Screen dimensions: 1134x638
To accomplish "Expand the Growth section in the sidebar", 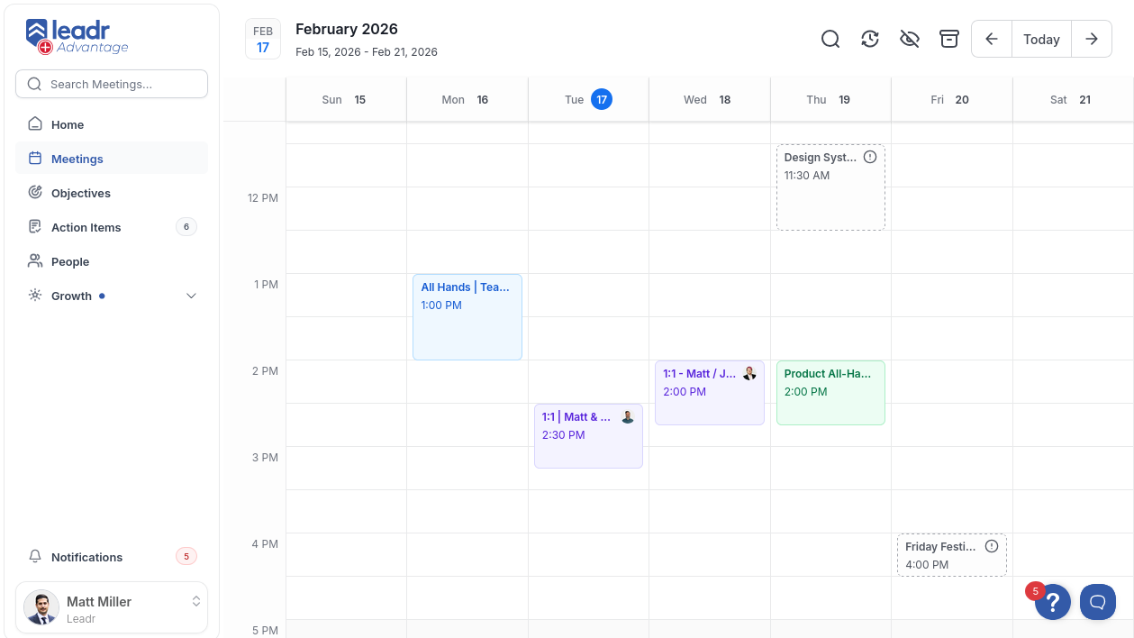I will click(x=191, y=295).
